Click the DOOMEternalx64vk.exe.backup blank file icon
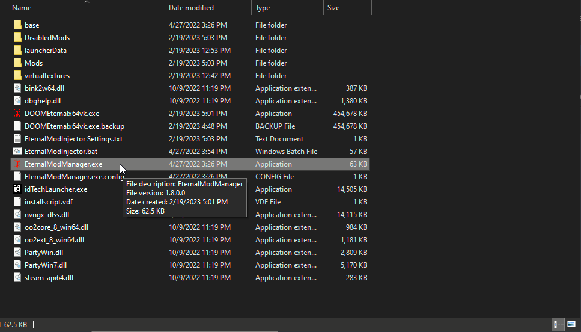The width and height of the screenshot is (581, 332). click(17, 126)
